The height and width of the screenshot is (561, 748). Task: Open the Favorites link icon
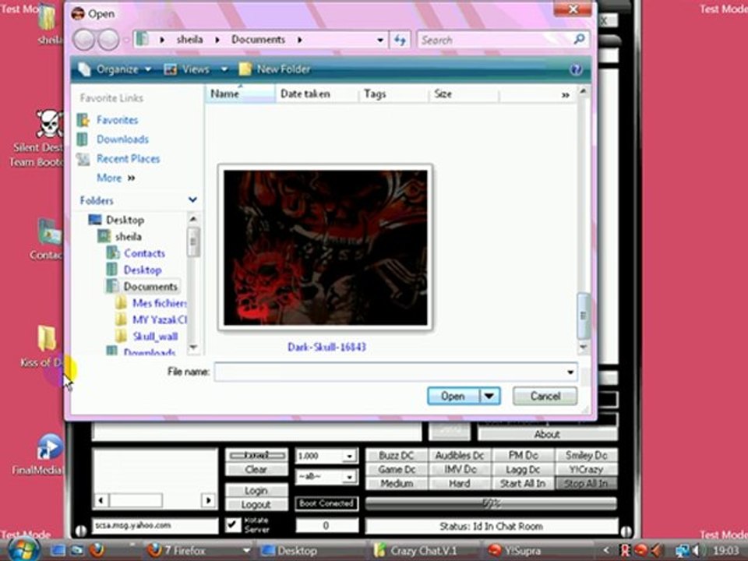click(x=83, y=120)
